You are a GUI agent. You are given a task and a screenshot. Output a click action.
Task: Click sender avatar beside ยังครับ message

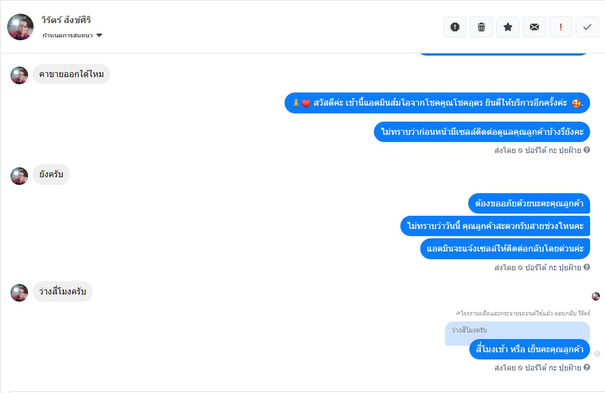tap(19, 176)
